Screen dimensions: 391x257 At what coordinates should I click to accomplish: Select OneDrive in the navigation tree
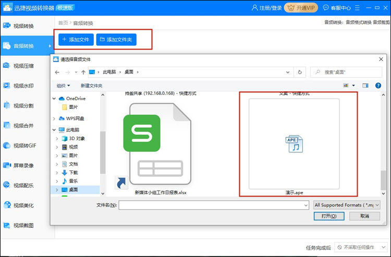tap(76, 99)
